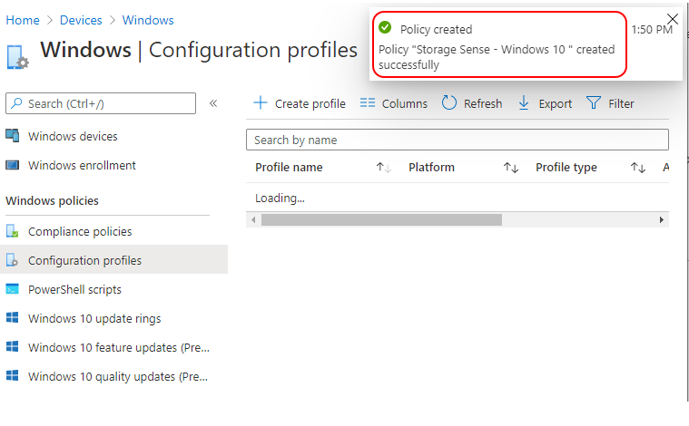Click the Loading... table row text
Screen dimensions: 689x426
point(280,198)
